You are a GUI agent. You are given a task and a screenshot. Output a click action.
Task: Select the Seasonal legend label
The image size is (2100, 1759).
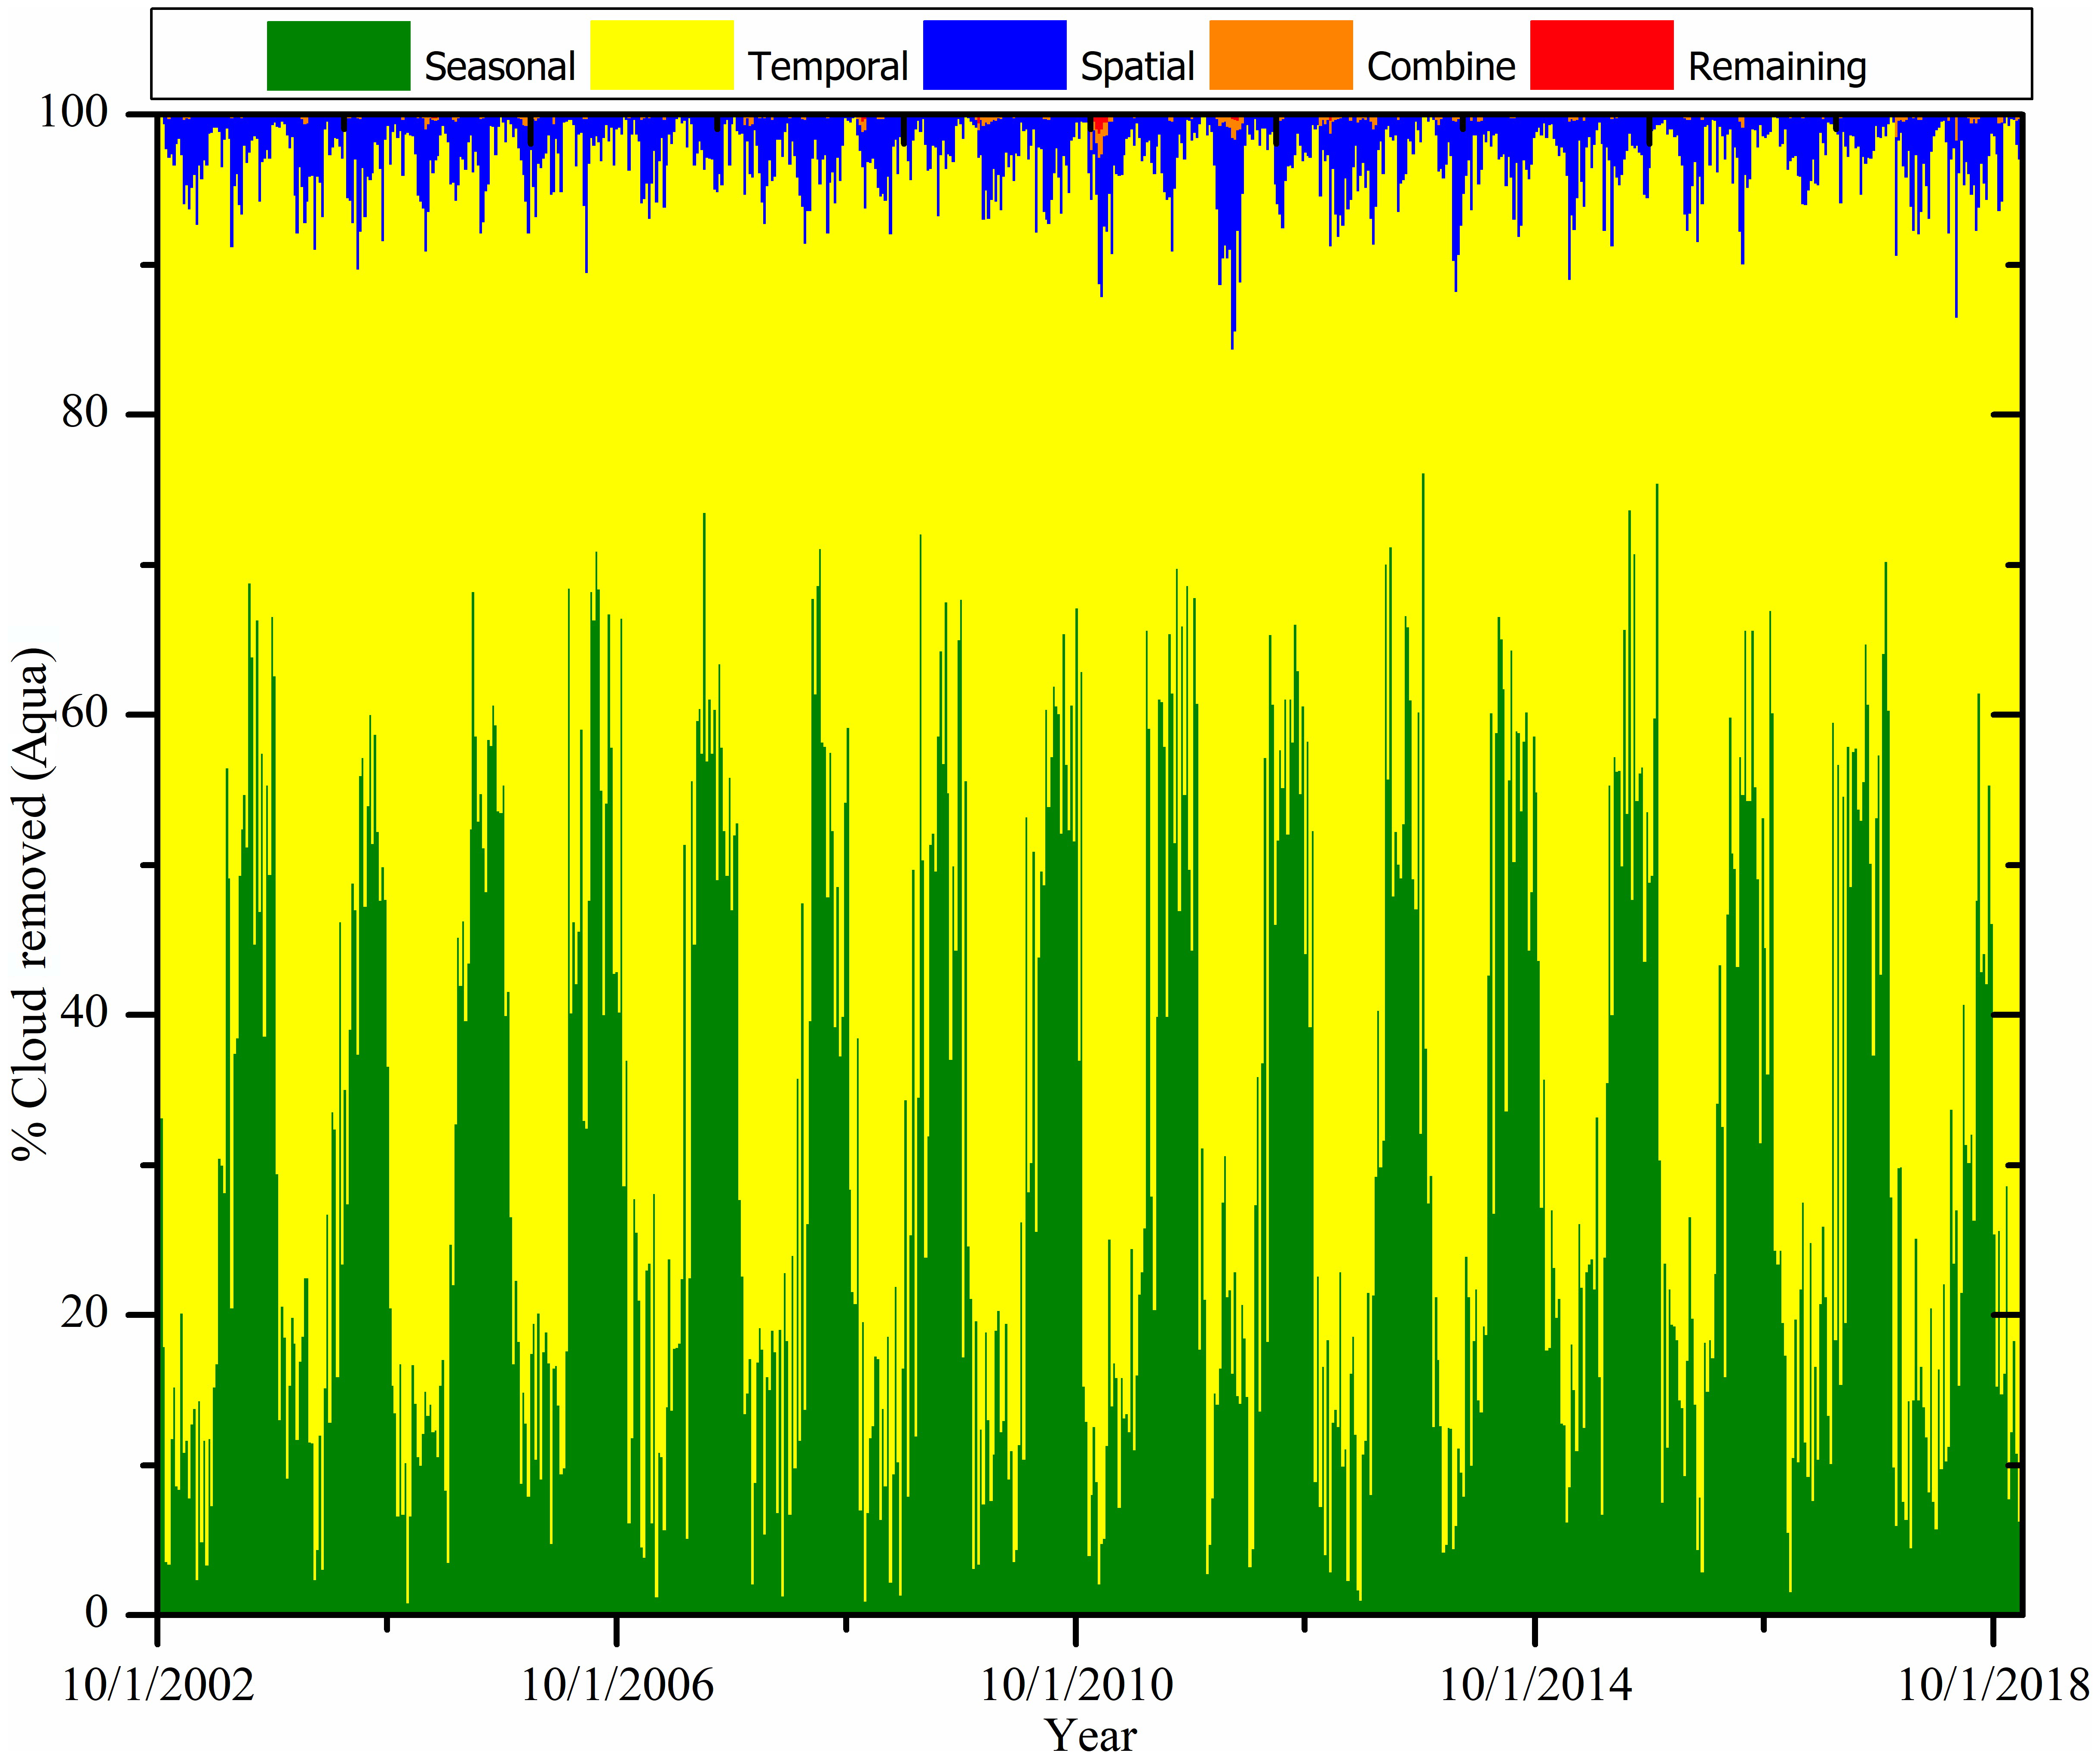coord(500,67)
